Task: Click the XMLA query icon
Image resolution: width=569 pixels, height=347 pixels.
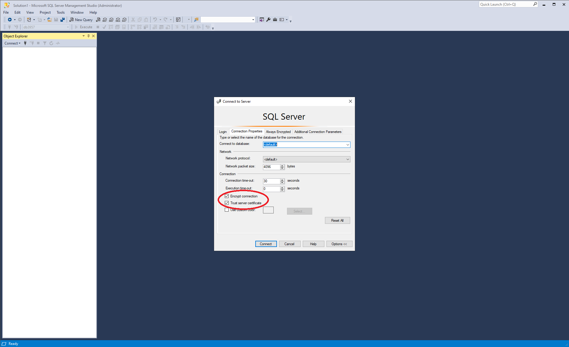Action: [x=118, y=20]
